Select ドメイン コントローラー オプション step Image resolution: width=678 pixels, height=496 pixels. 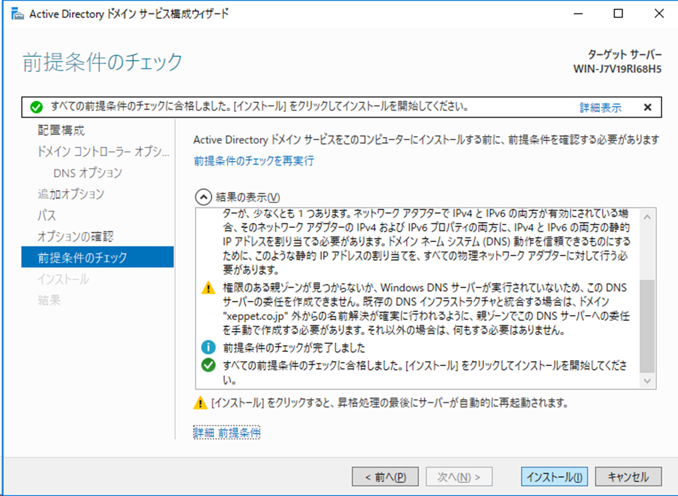tap(104, 152)
